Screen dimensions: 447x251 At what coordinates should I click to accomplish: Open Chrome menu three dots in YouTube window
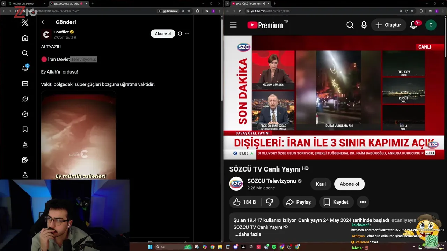click(443, 11)
